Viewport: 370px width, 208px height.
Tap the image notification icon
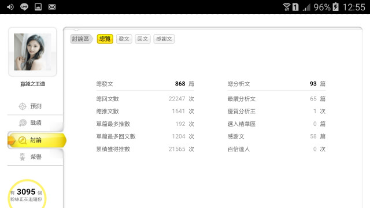[x=38, y=7]
